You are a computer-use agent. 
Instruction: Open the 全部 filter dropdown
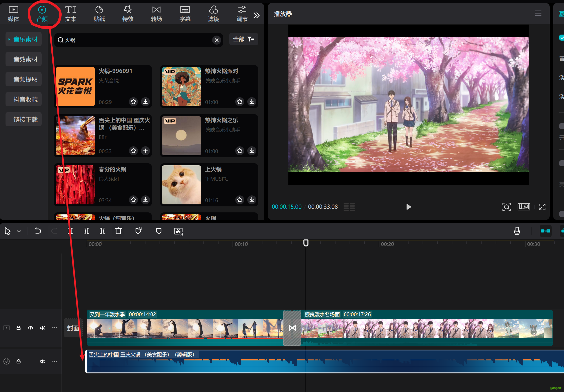[244, 39]
